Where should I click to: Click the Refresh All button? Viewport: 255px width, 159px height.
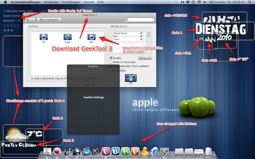coord(145,58)
